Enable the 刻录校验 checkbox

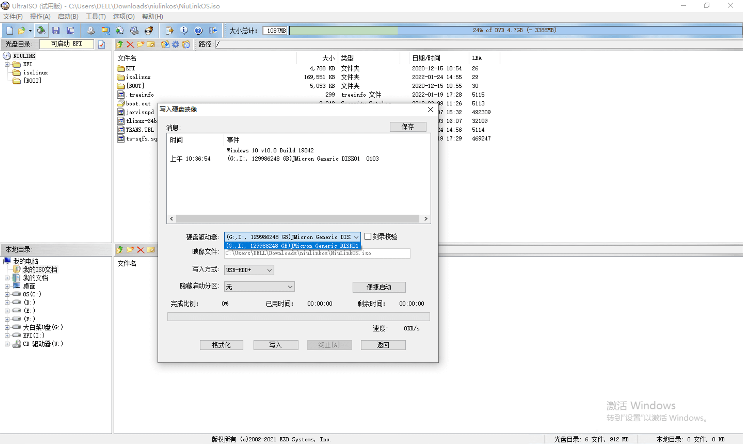click(x=368, y=236)
